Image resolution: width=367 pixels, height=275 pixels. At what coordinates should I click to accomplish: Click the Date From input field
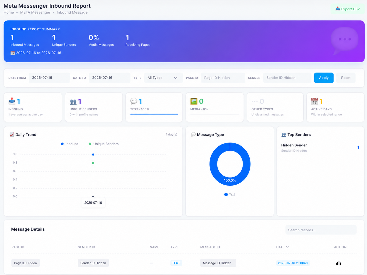49,78
